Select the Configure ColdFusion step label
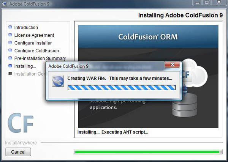Image resolution: width=228 pixels, height=162 pixels. pos(36,51)
